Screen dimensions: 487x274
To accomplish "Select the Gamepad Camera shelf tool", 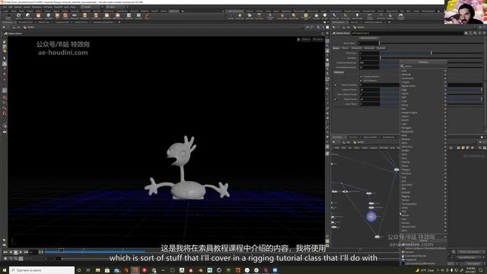I will coord(401,16).
